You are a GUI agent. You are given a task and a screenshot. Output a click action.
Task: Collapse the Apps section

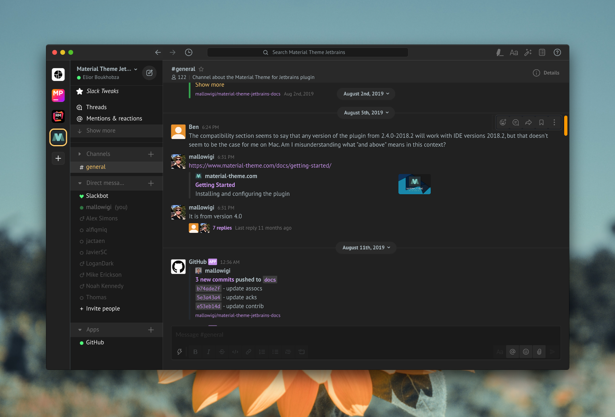(80, 330)
